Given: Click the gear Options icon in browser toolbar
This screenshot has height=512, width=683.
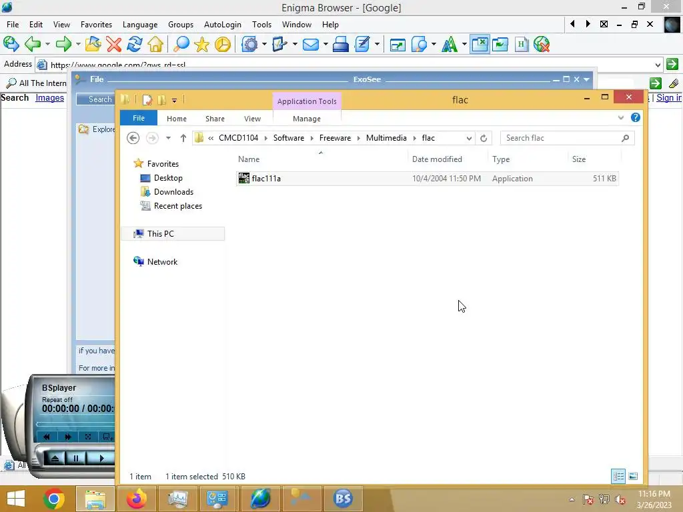Looking at the screenshot, I should 249,44.
